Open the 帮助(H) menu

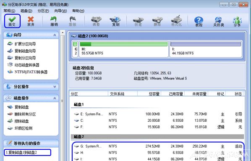pos(78,11)
